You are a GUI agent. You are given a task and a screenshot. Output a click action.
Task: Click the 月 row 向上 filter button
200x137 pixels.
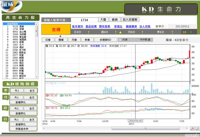[17, 98]
